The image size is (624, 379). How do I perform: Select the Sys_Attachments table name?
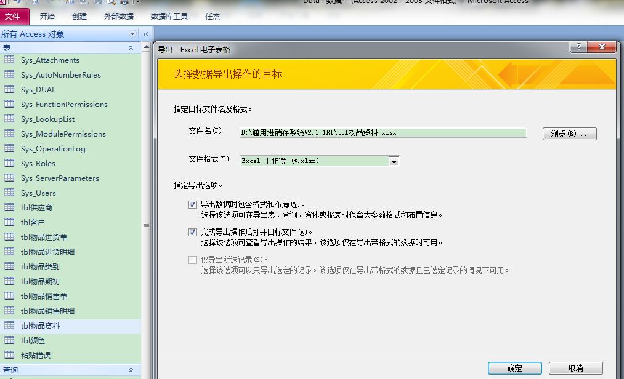point(50,60)
